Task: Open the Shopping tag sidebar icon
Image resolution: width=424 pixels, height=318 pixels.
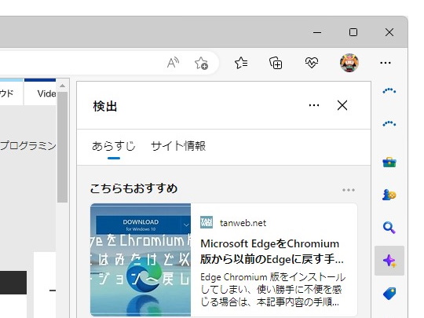Action: 389,294
